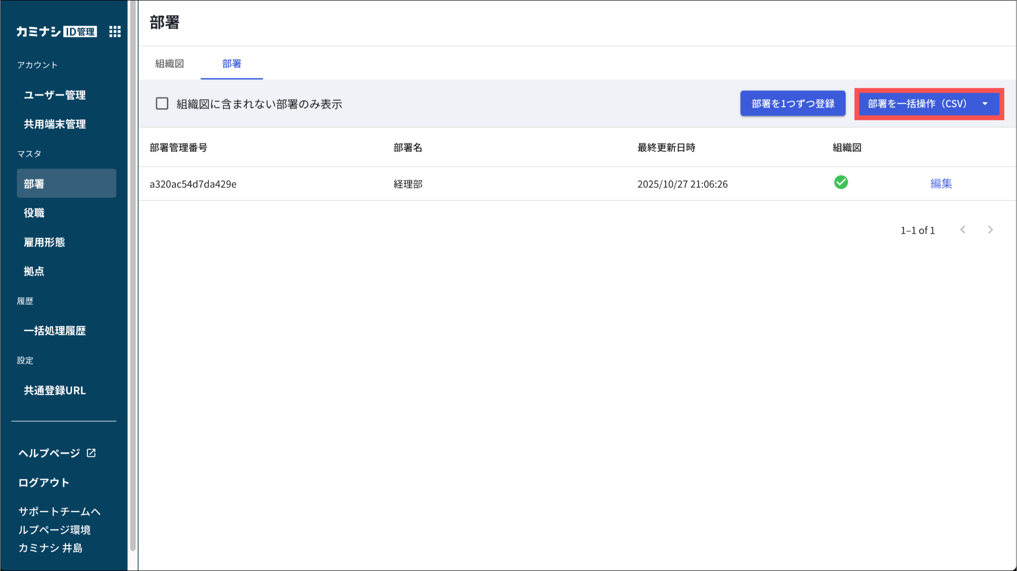Open 共用端末管理 in the sidebar
The height and width of the screenshot is (571, 1017).
[x=55, y=124]
